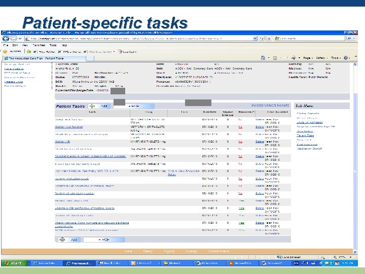The width and height of the screenshot is (365, 274).
Task: Delete the 'Monitor INR' task
Action: (260, 142)
